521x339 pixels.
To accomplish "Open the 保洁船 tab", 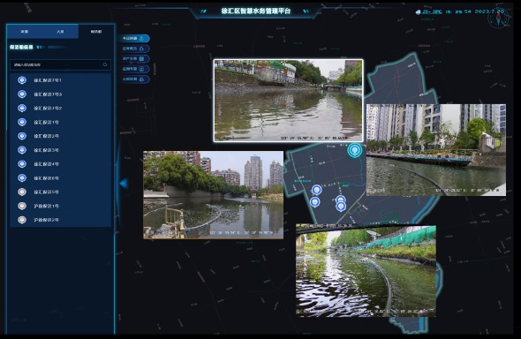I will [96, 32].
